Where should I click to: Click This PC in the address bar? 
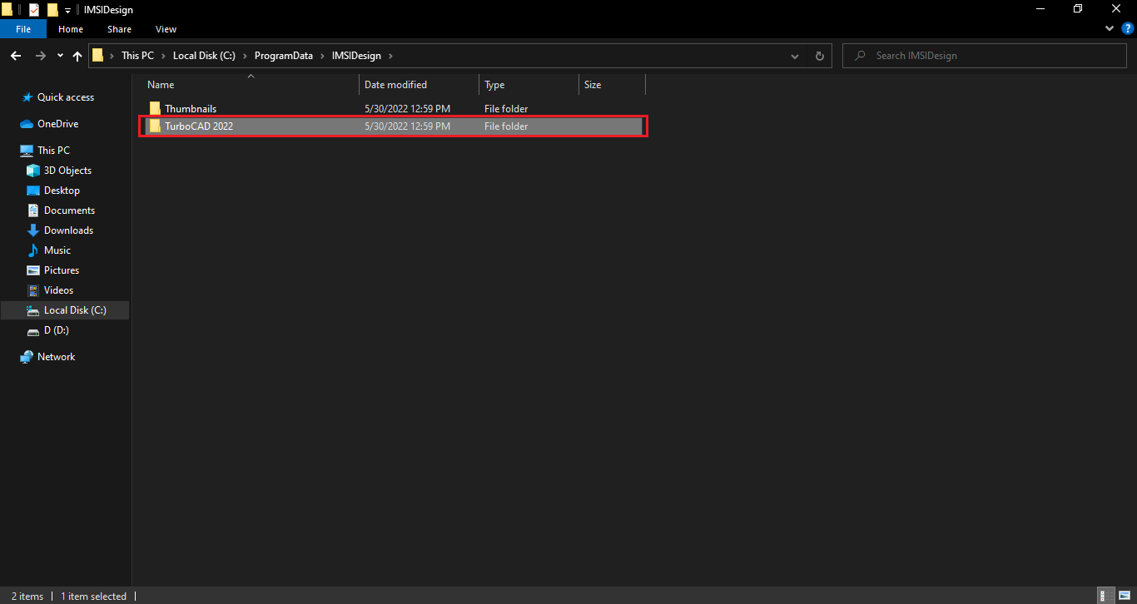click(x=137, y=56)
